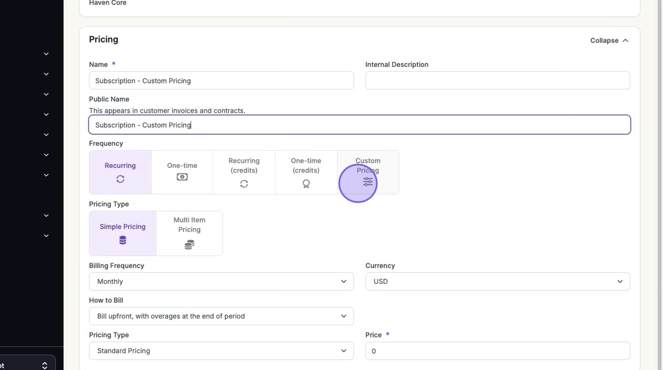Click the Price input field
The image size is (663, 370).
(x=497, y=351)
